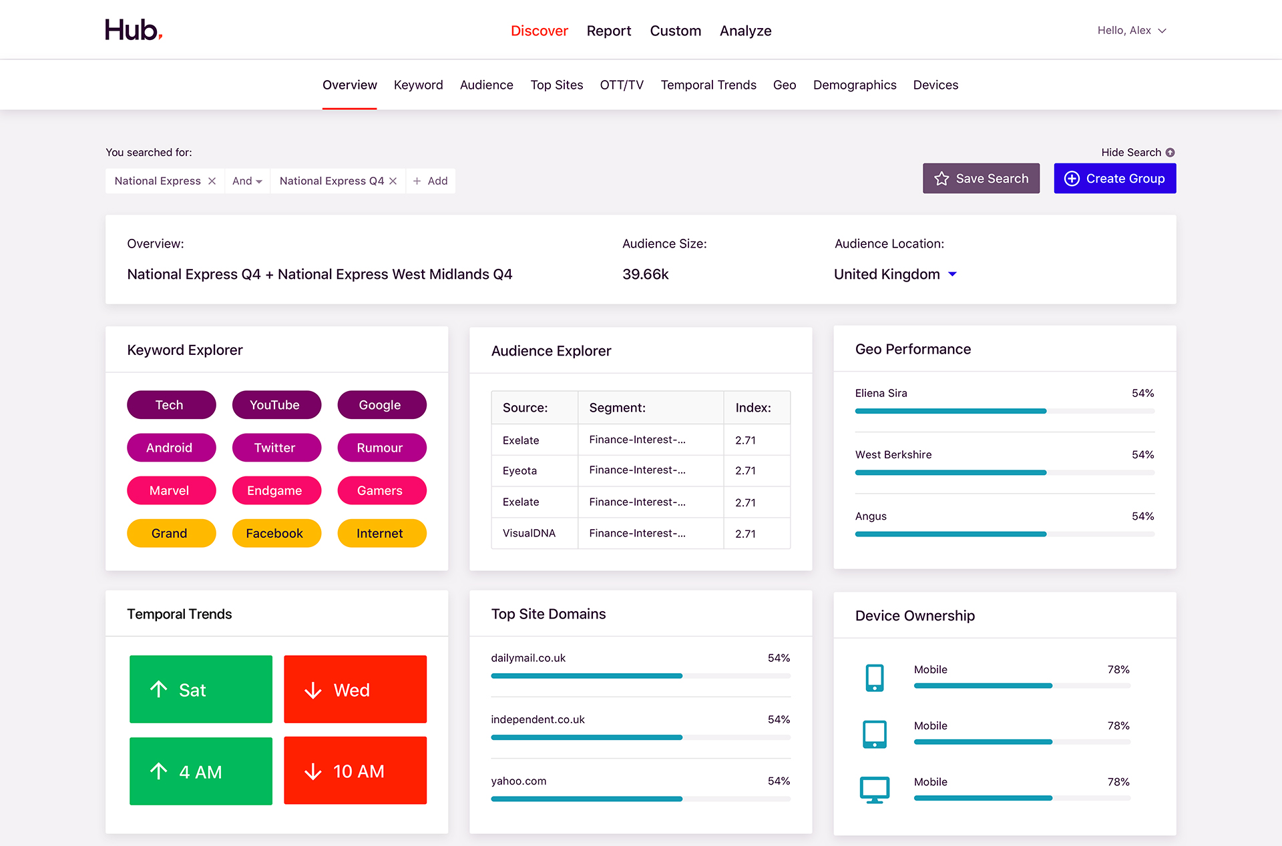Screen dimensions: 1282x846
Task: Click the smartphone icon in Device Ownership
Action: [x=874, y=677]
